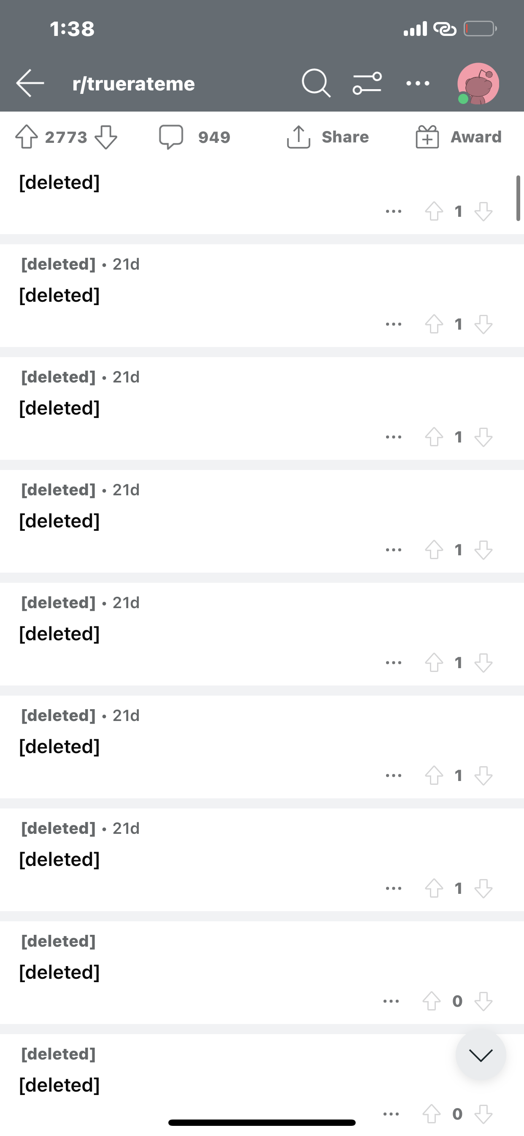
Task: Upvote the first deleted comment at top
Action: point(434,211)
